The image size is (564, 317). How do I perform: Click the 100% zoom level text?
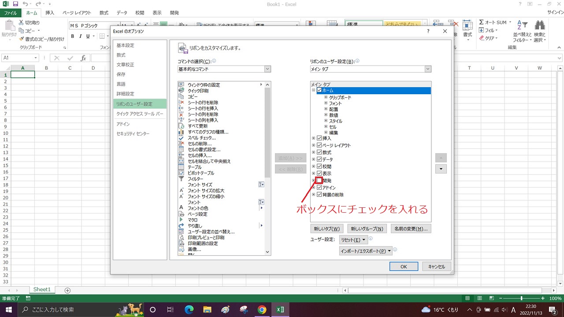point(555,299)
